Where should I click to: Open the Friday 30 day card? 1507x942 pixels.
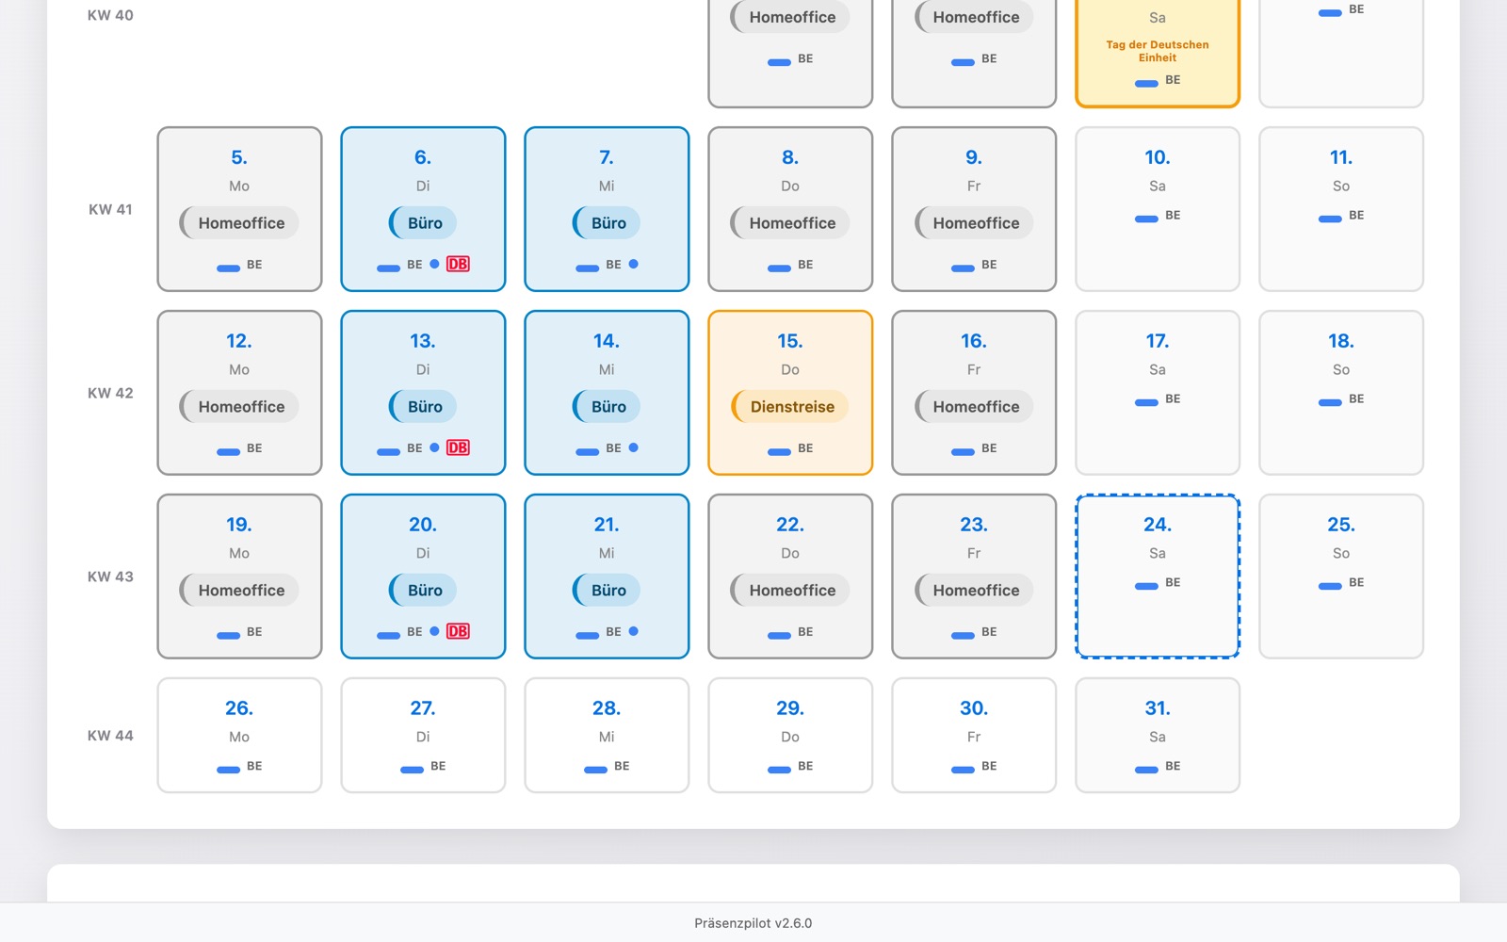974,736
